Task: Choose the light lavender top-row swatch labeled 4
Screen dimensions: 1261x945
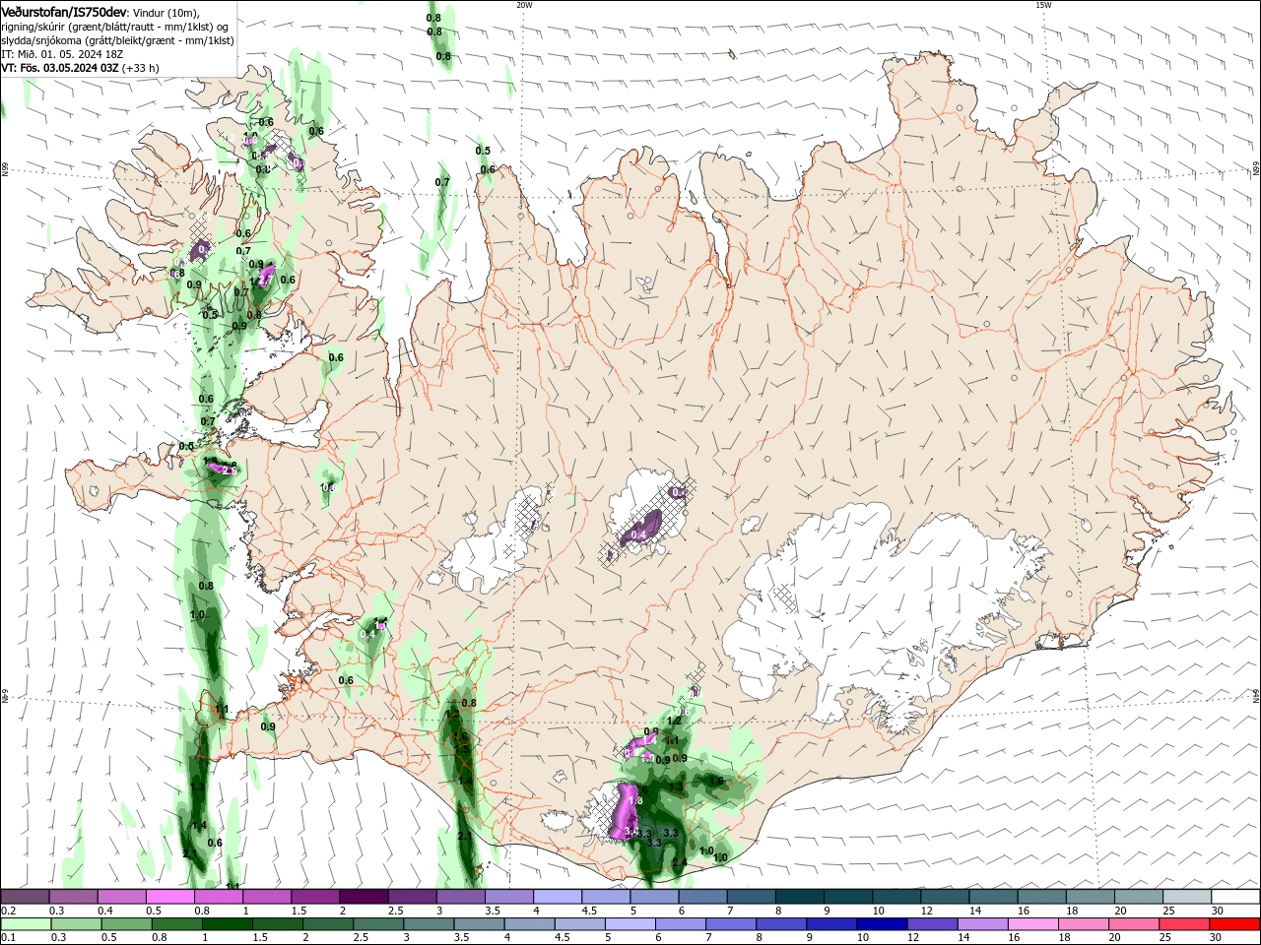Action: click(x=558, y=897)
